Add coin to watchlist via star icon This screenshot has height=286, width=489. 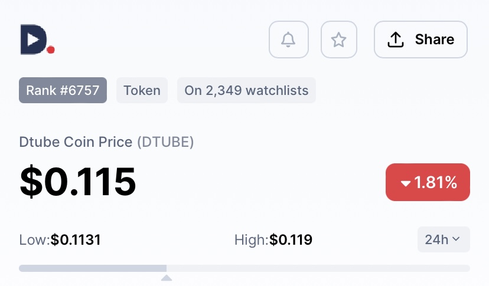pos(338,40)
